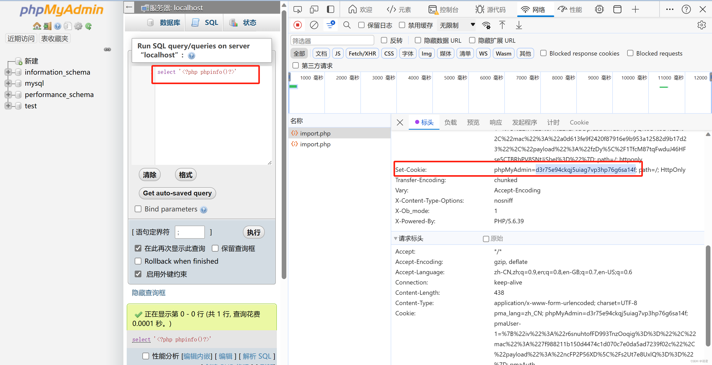
Task: Check the 反转 filter checkbox
Action: click(x=384, y=40)
